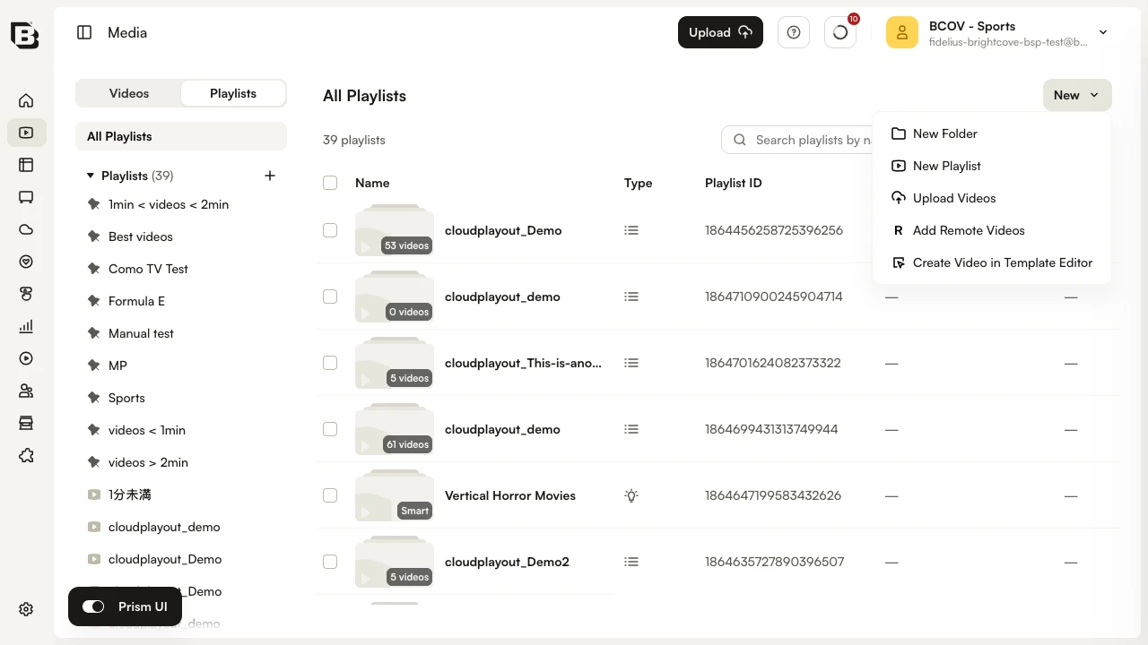Image resolution: width=1148 pixels, height=645 pixels.
Task: Check the box for cloudplayout_This-is-ano...
Action: pyautogui.click(x=330, y=363)
